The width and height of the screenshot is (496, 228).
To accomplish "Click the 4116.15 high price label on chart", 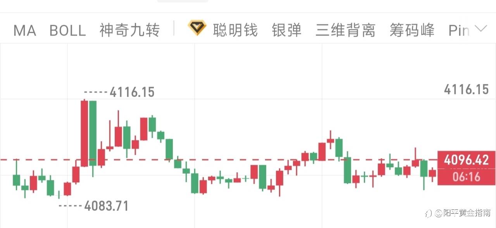I will click(132, 92).
